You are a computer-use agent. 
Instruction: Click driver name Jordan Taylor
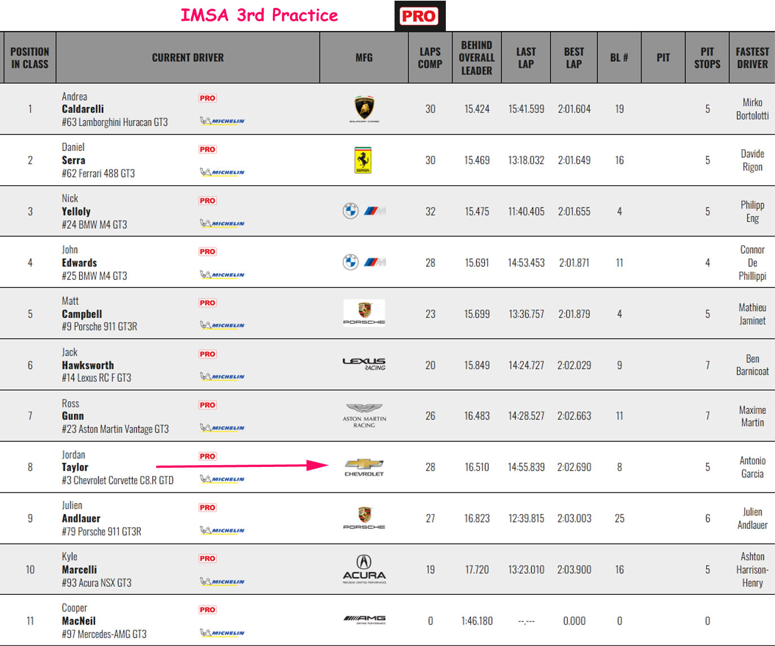pyautogui.click(x=75, y=467)
